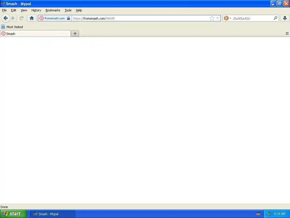Bookmark this page with the star icon

pyautogui.click(x=212, y=18)
